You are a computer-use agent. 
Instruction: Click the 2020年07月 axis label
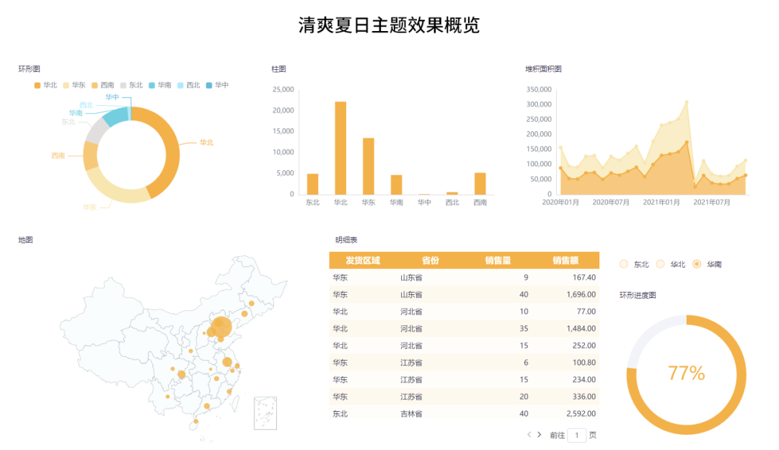coord(611,202)
